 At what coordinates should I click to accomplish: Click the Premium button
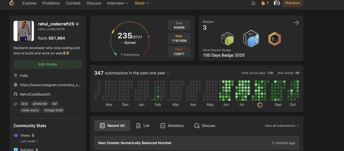(293, 3)
